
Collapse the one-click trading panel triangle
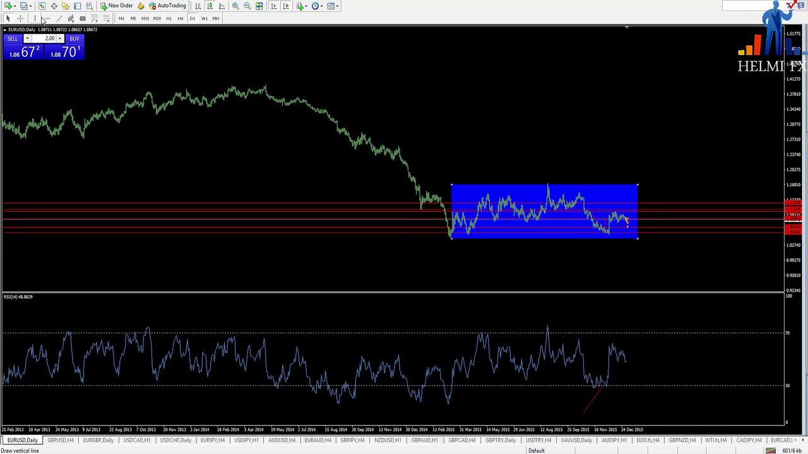6,30
